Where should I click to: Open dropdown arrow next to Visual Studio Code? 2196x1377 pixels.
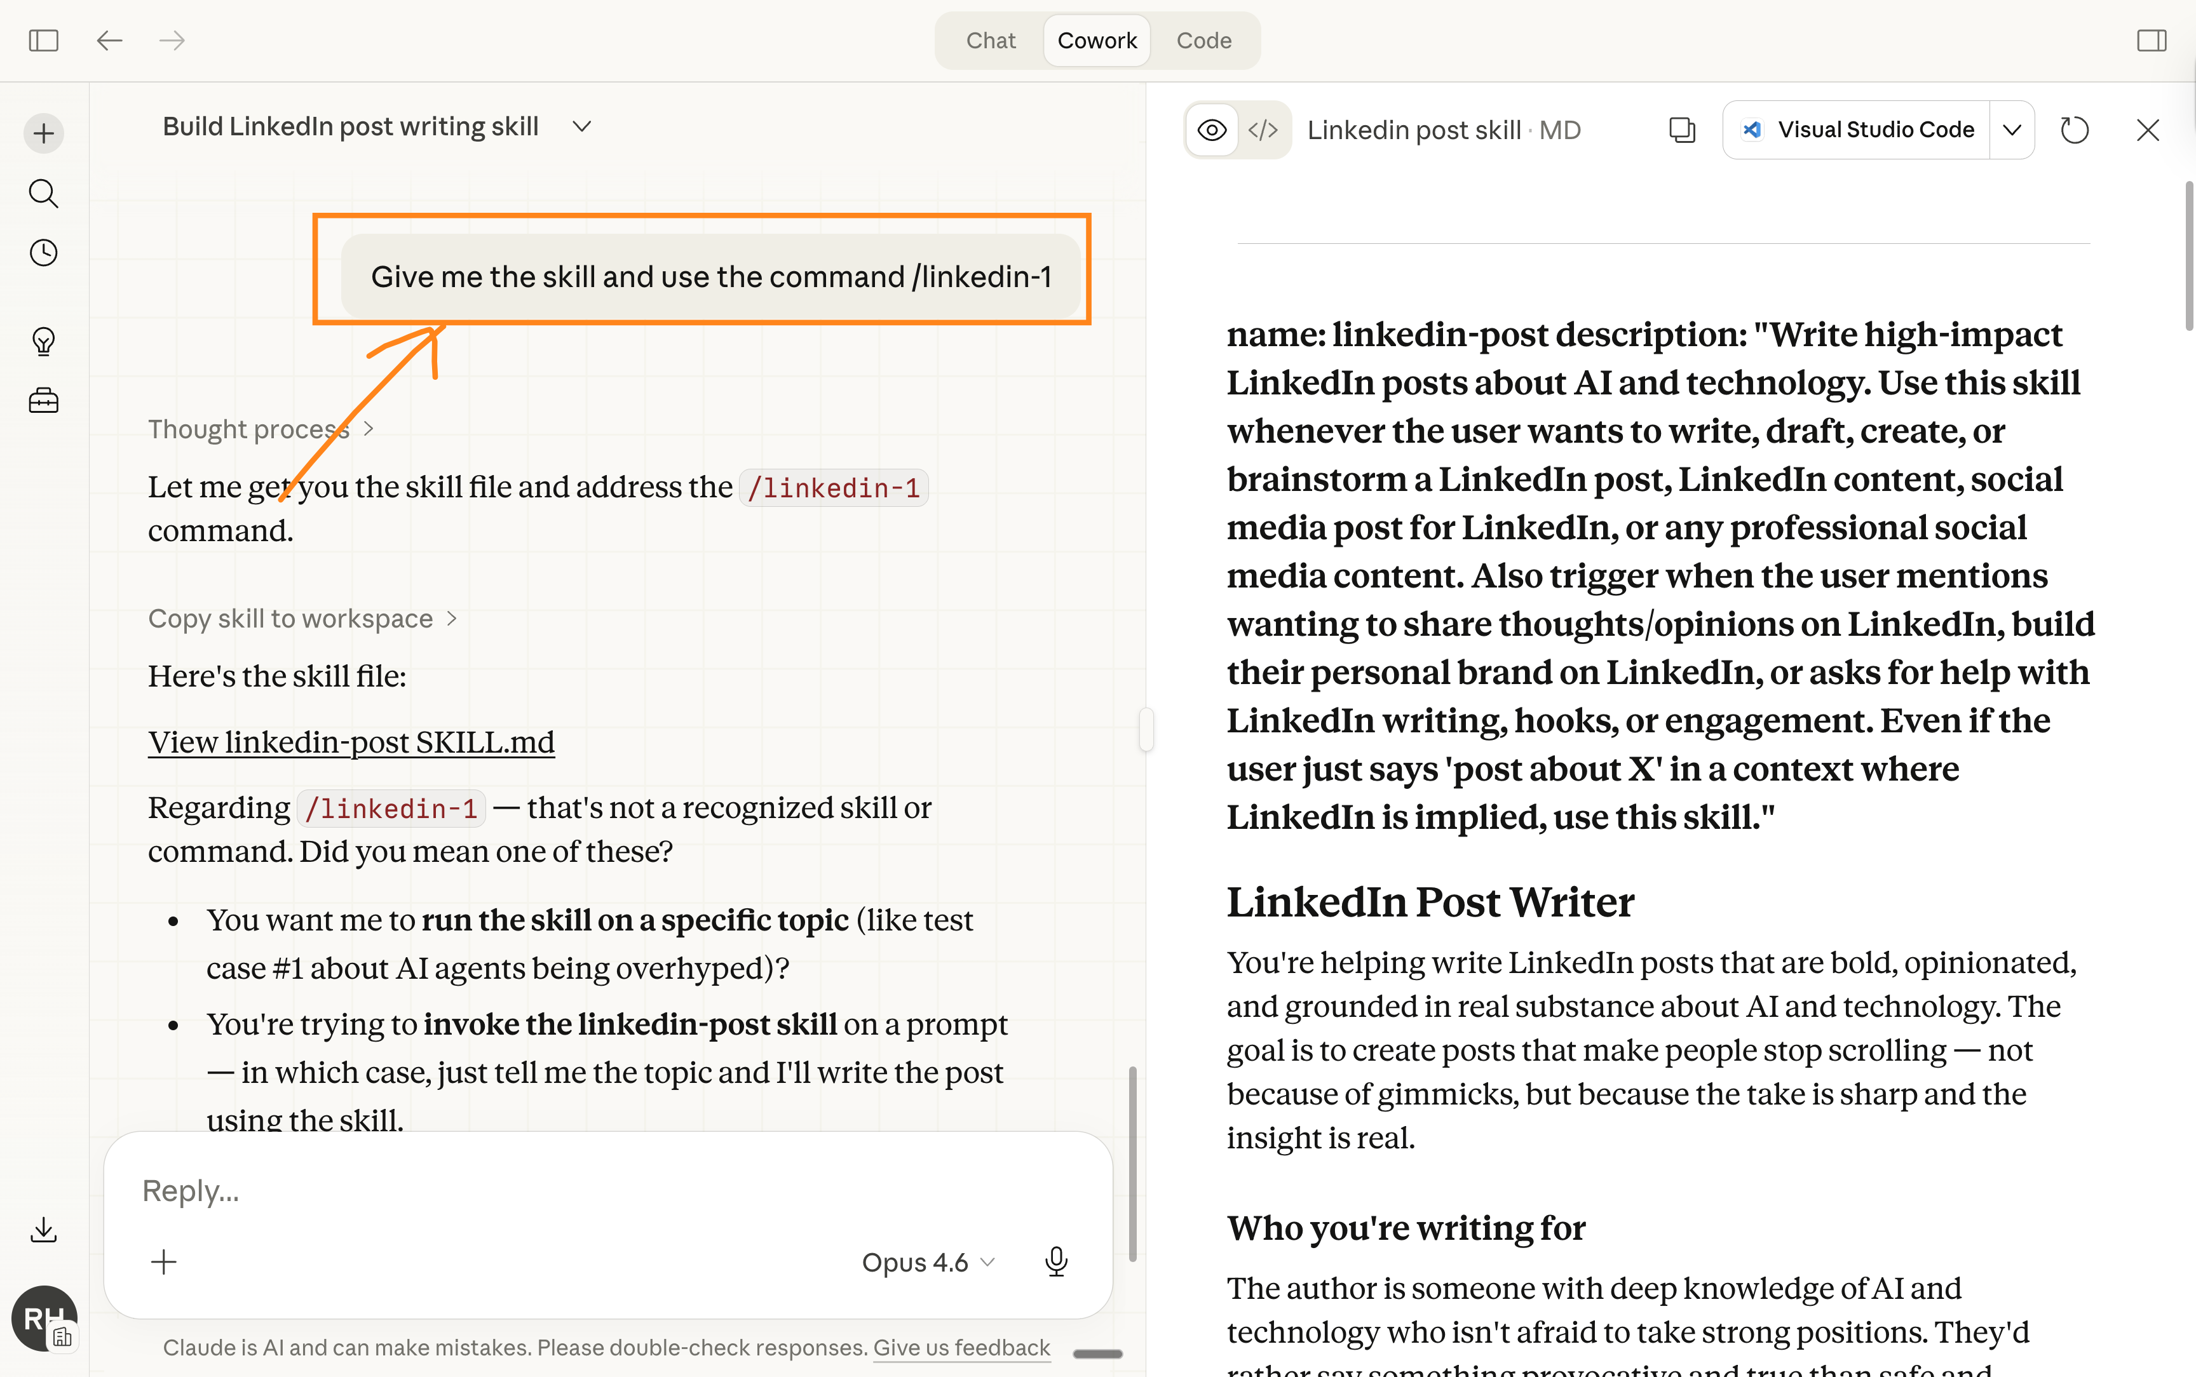2012,130
